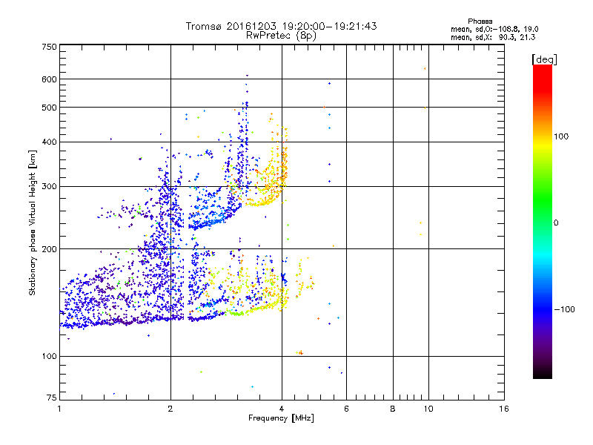This screenshot has height=445, width=593.
Task: Click the y-axis label '400'
Action: pyautogui.click(x=49, y=142)
